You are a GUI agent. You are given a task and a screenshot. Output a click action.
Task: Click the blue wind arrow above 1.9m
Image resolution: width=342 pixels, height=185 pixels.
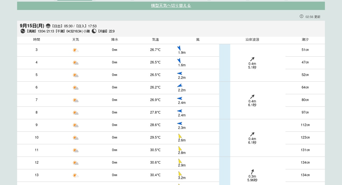coord(179,48)
